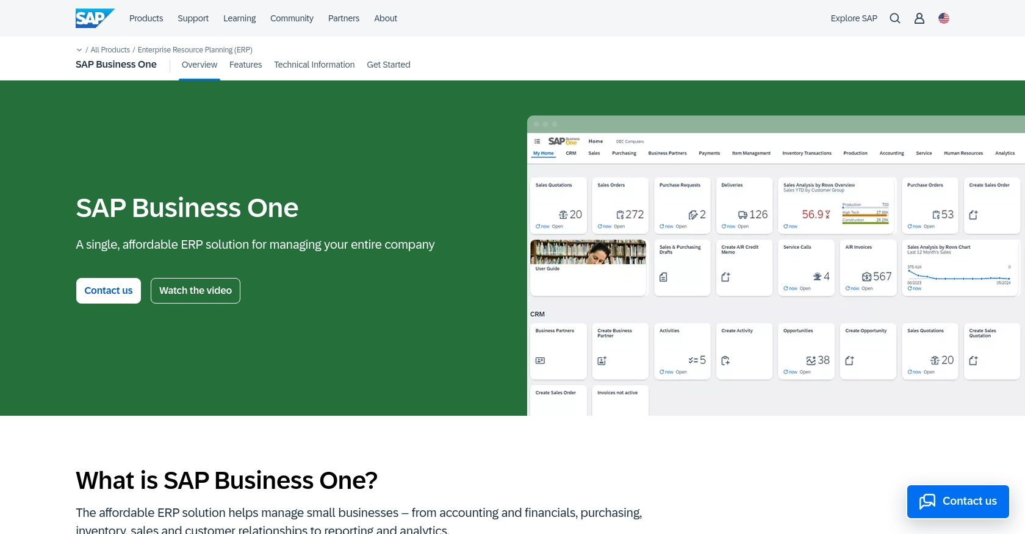Image resolution: width=1025 pixels, height=534 pixels.
Task: Click the "SAP Business One" hero headline
Action: (x=187, y=208)
